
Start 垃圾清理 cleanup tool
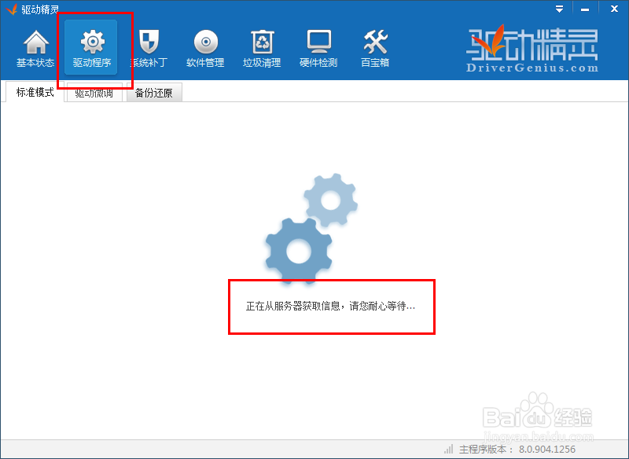(x=262, y=47)
